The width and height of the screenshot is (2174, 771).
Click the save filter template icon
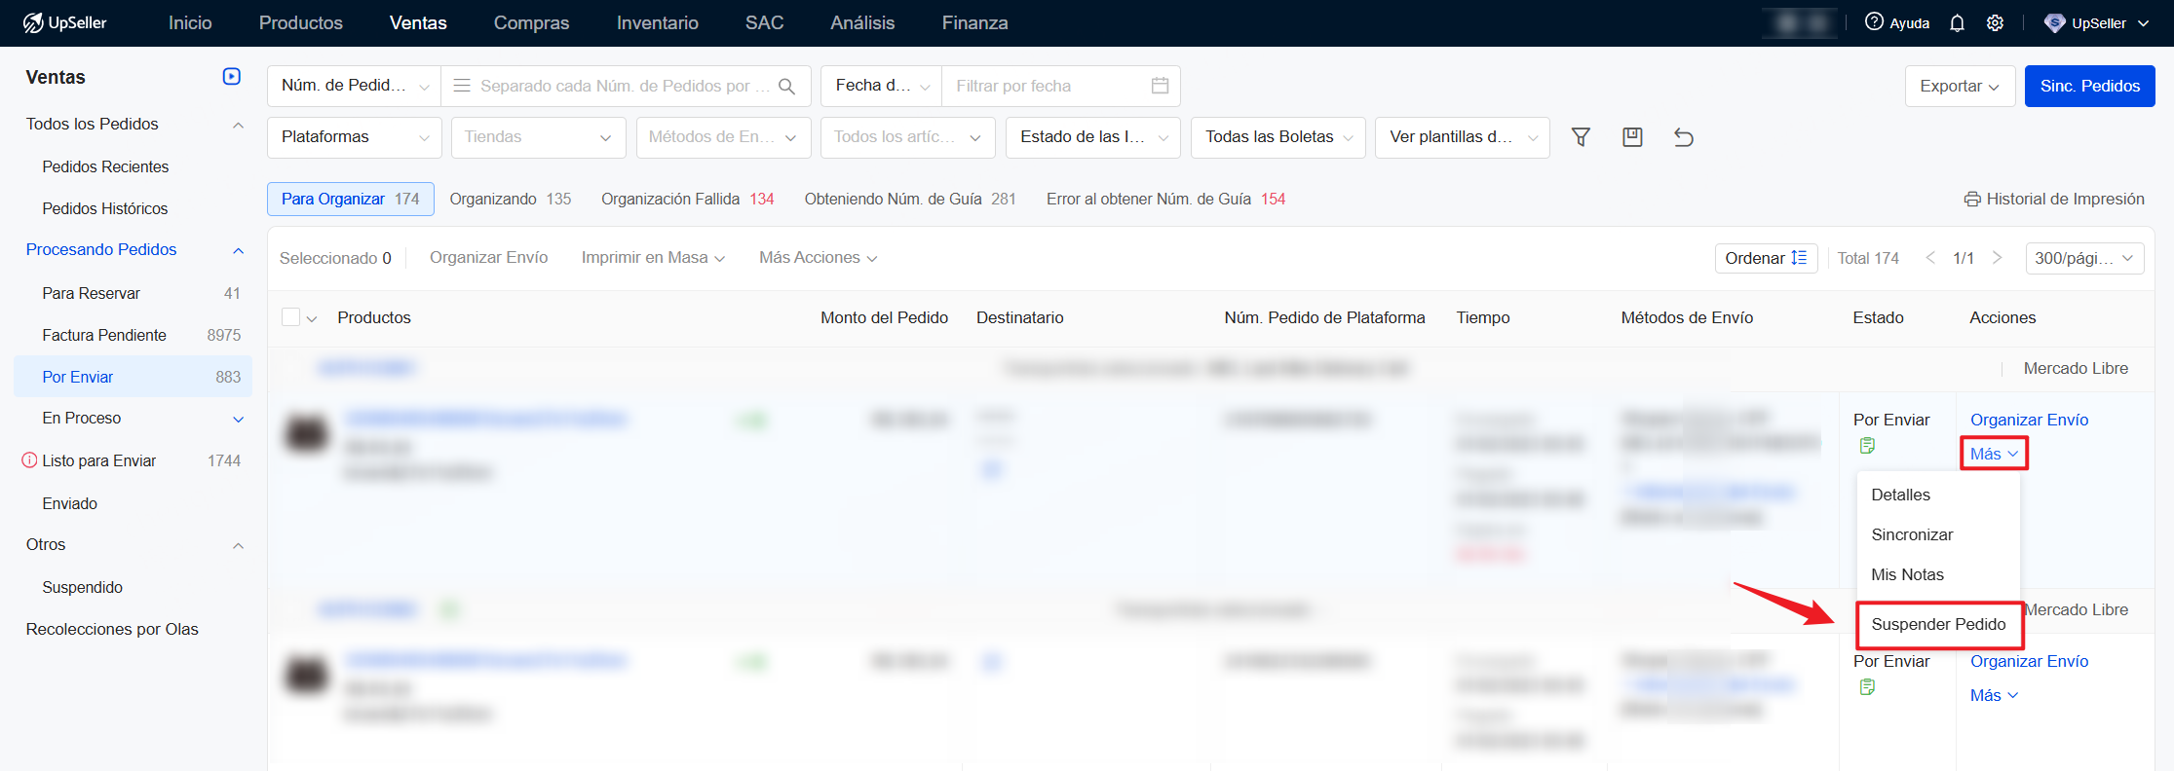(x=1632, y=137)
